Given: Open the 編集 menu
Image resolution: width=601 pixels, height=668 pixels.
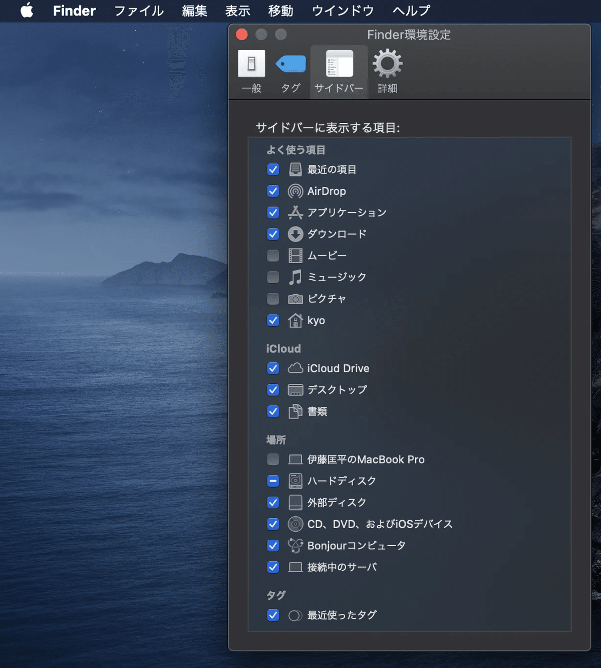Looking at the screenshot, I should 194,11.
